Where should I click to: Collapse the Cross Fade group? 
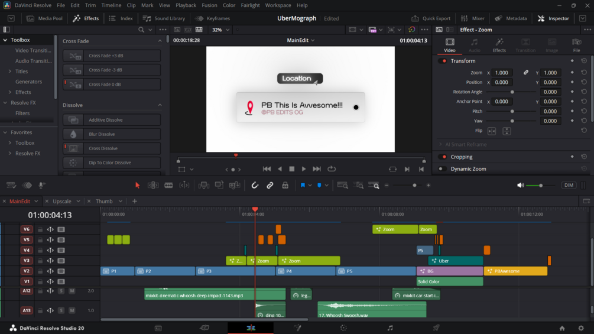click(160, 41)
